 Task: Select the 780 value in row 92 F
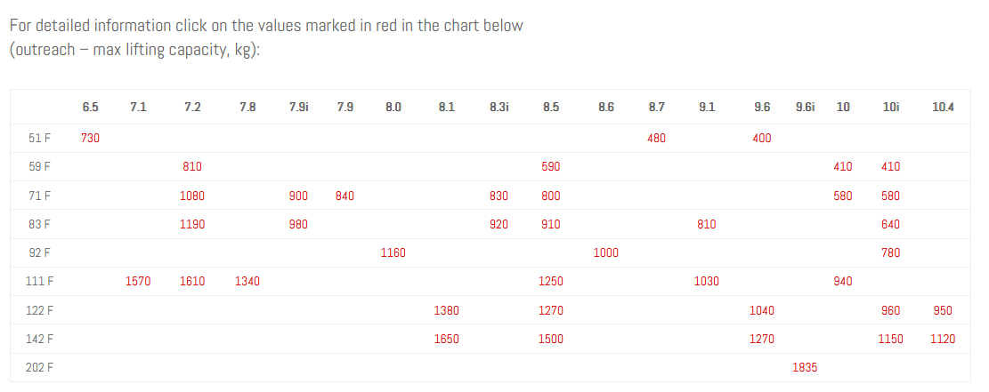point(890,252)
